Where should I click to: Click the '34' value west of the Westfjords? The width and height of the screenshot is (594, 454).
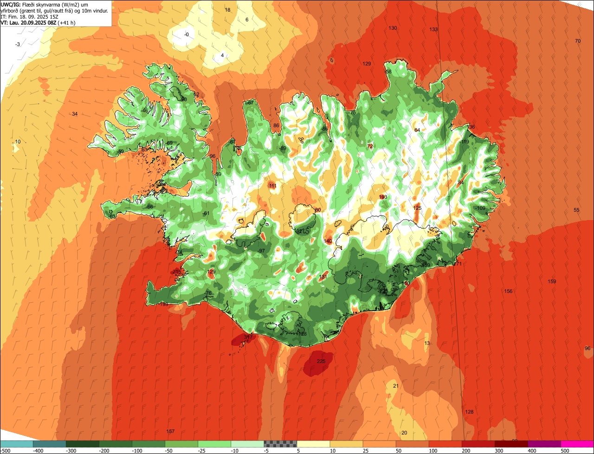(x=75, y=114)
